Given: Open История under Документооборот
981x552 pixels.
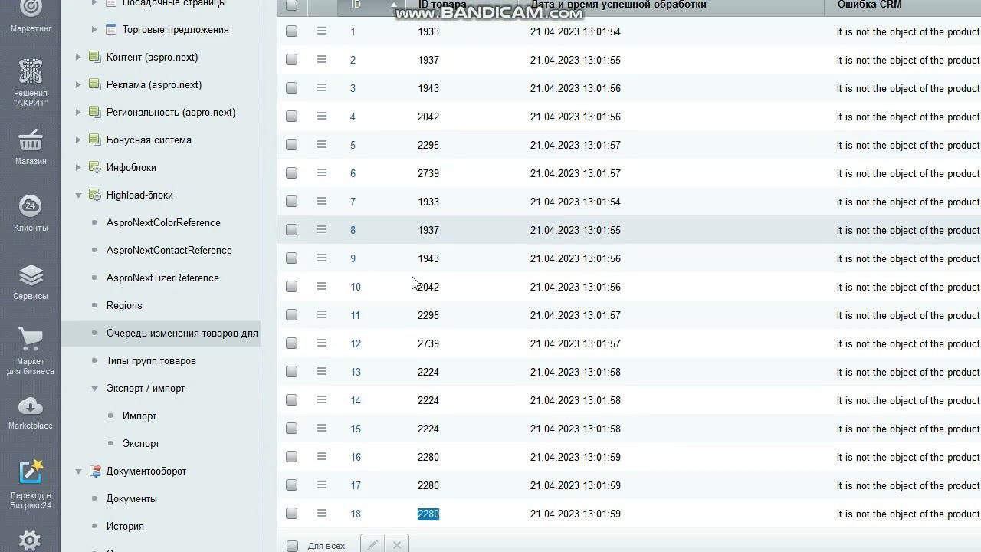Looking at the screenshot, I should [x=125, y=526].
